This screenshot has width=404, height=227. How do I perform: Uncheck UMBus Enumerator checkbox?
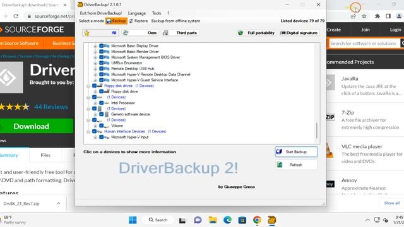coord(101,63)
